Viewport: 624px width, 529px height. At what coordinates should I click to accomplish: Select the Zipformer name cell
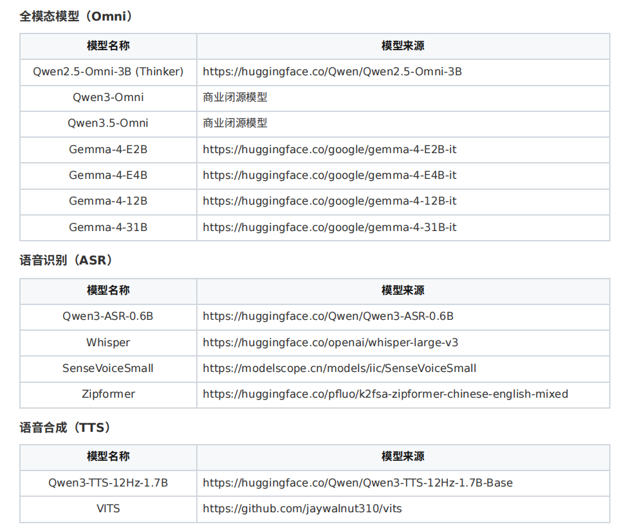[108, 394]
